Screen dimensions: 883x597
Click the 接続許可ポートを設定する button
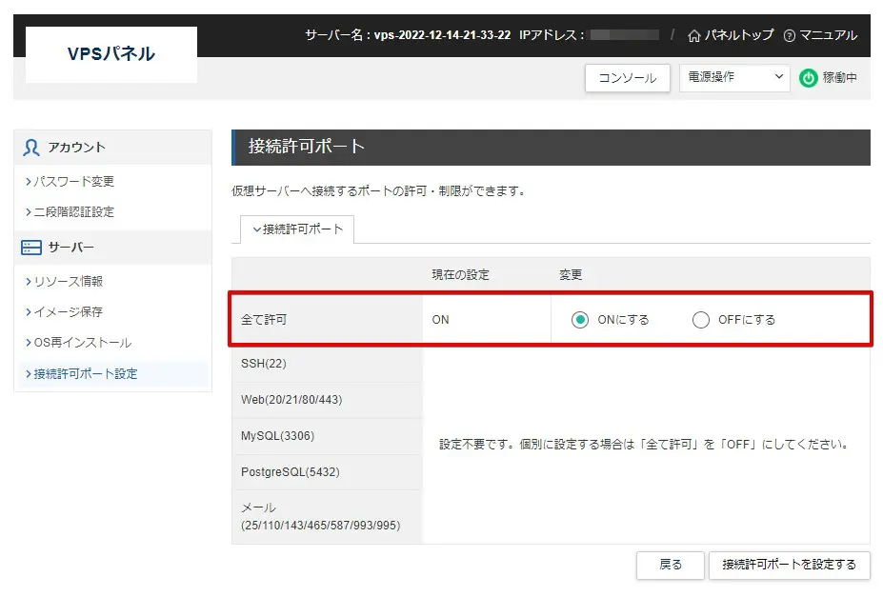(x=789, y=565)
